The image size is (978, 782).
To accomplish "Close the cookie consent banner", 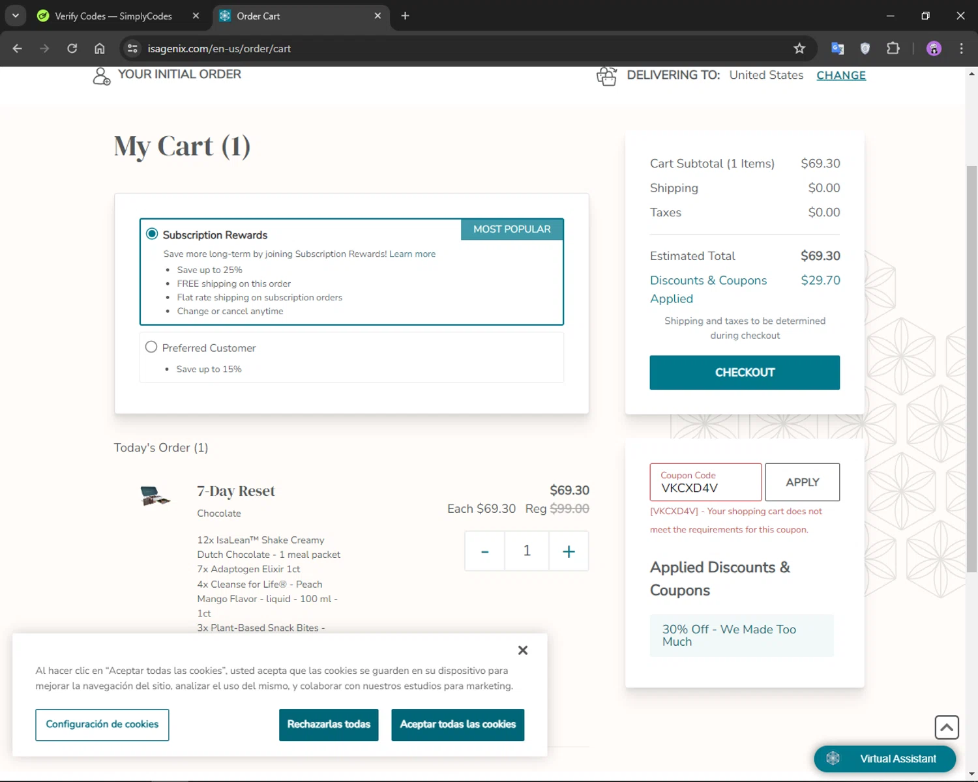I will pos(523,650).
